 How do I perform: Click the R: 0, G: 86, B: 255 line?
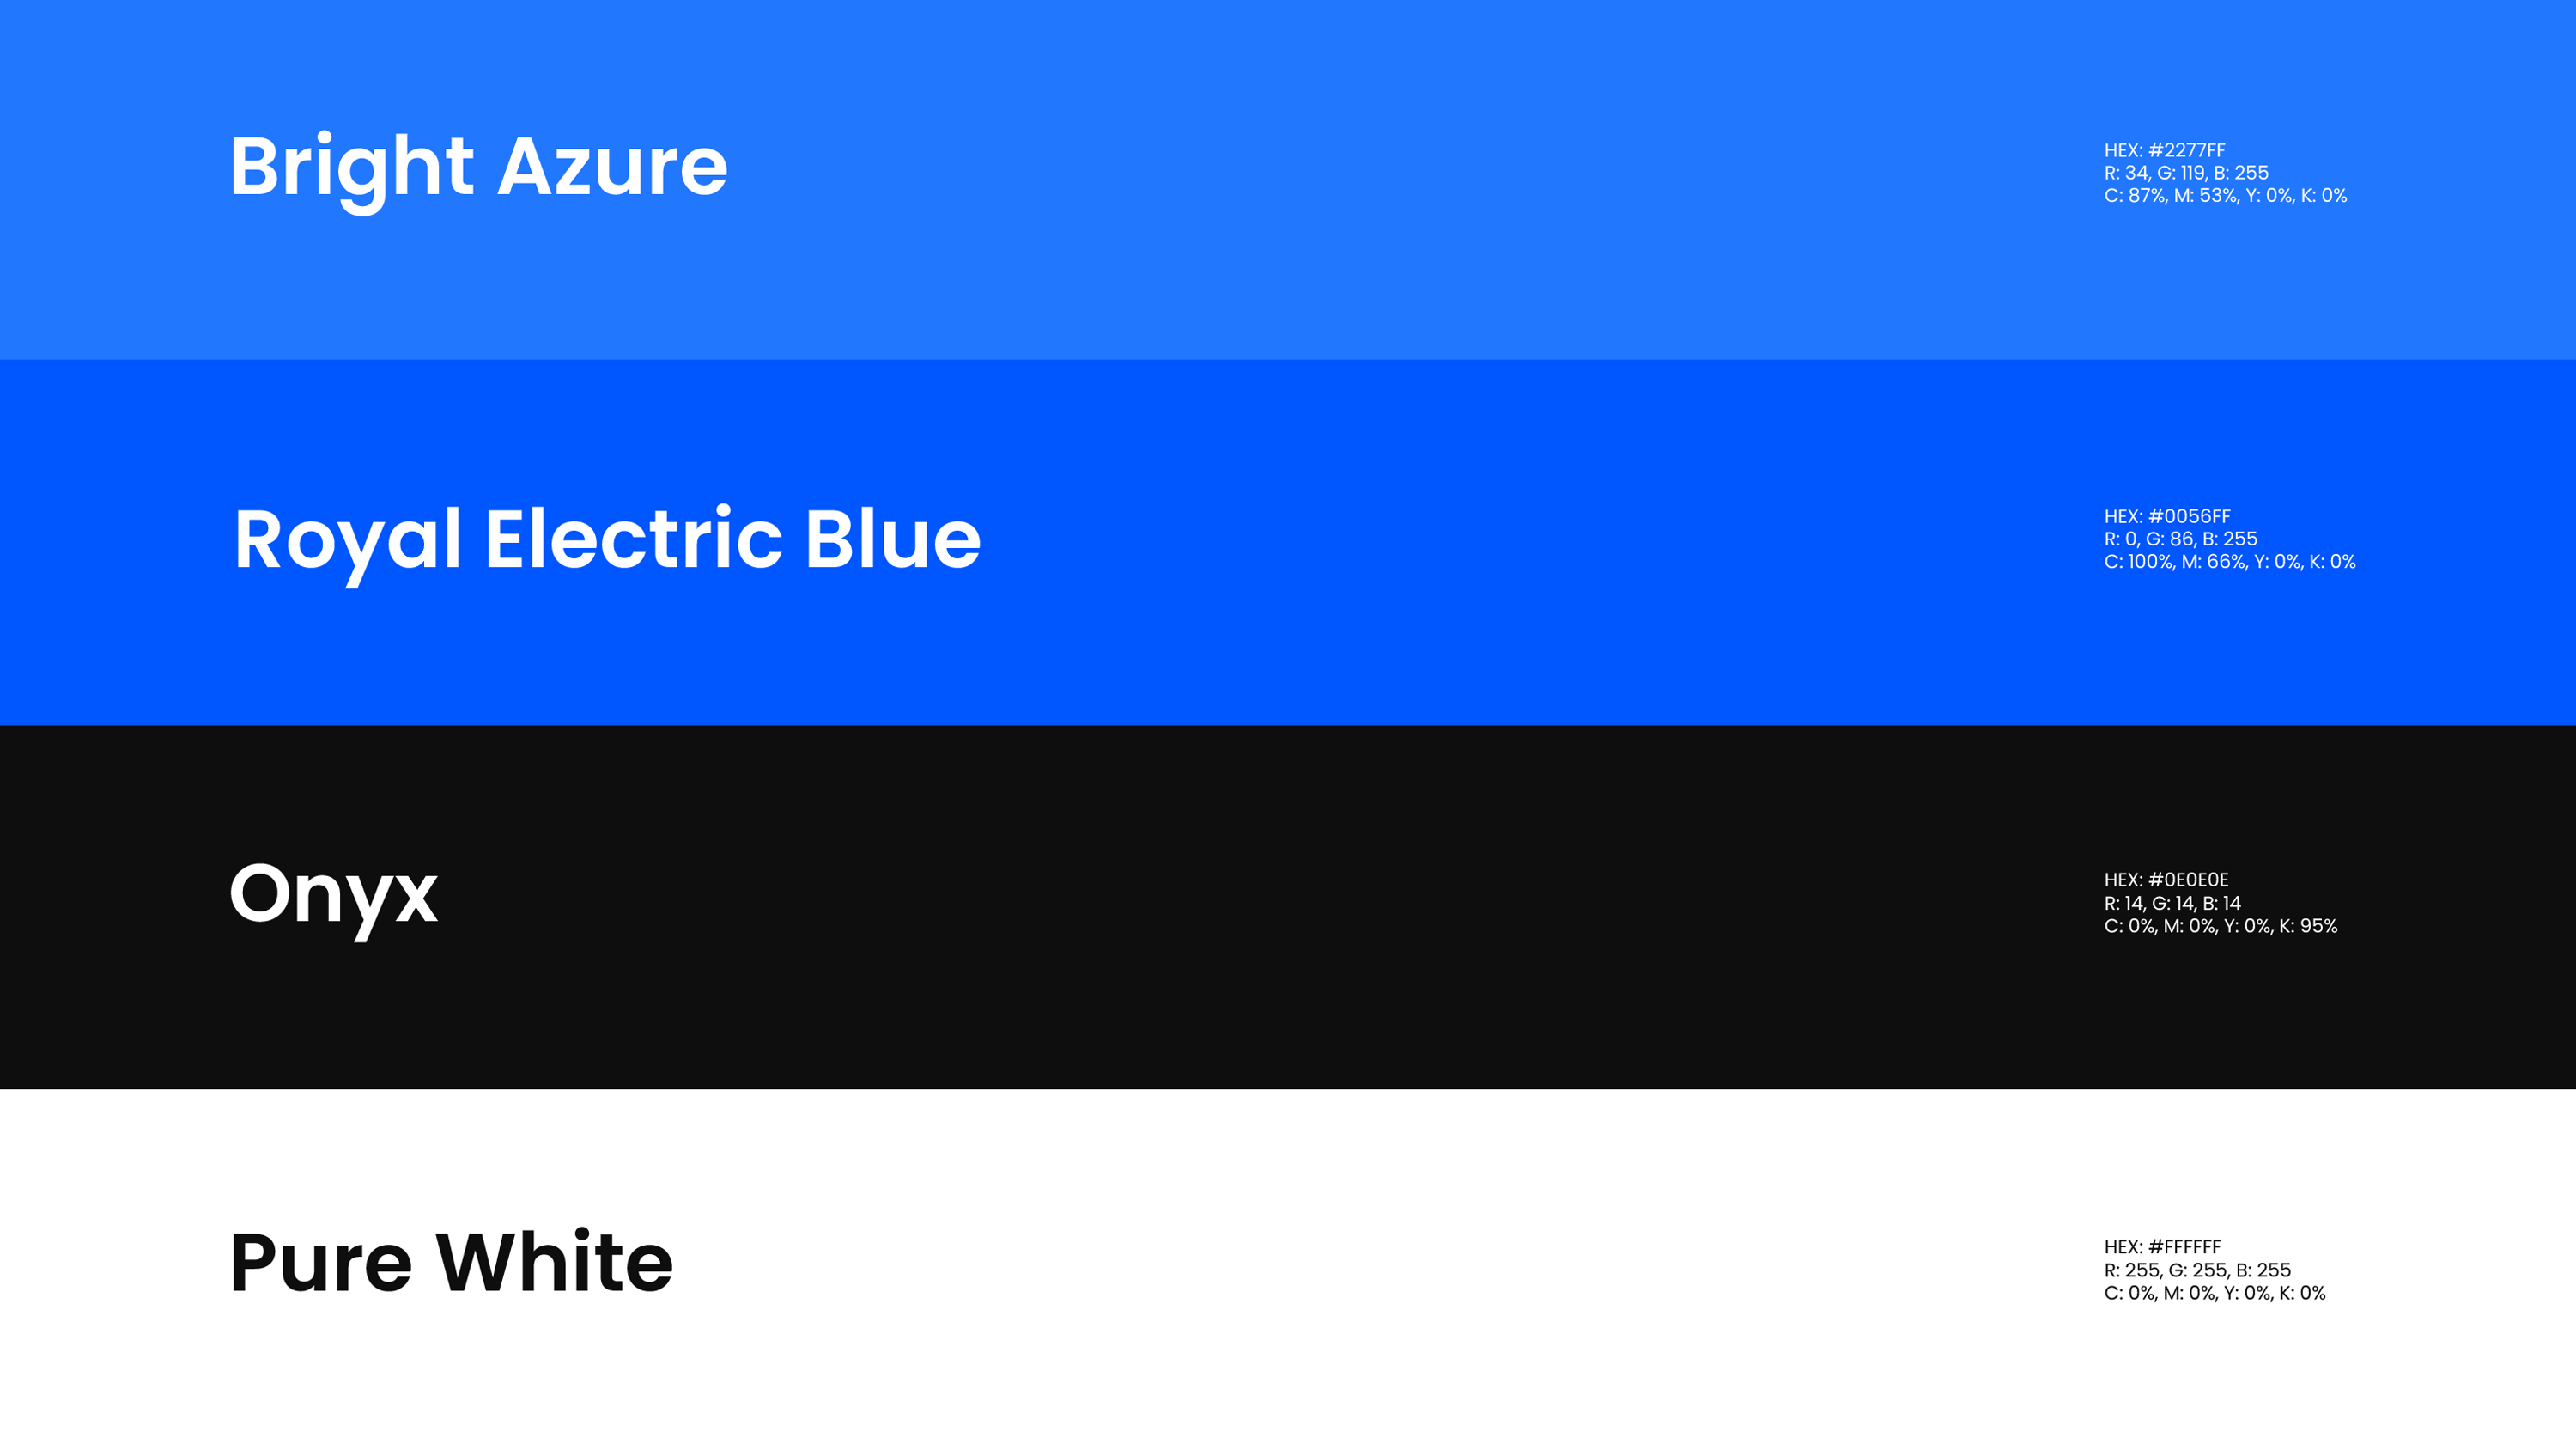[x=2180, y=539]
